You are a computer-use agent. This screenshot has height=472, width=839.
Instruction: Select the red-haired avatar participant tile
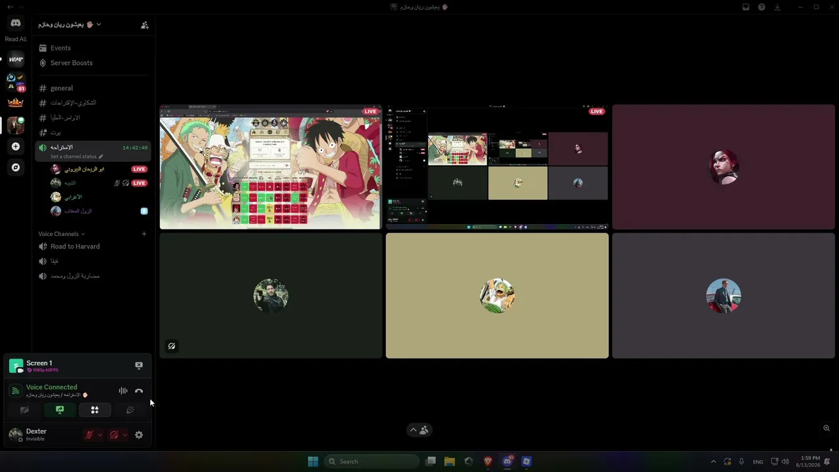[724, 167]
